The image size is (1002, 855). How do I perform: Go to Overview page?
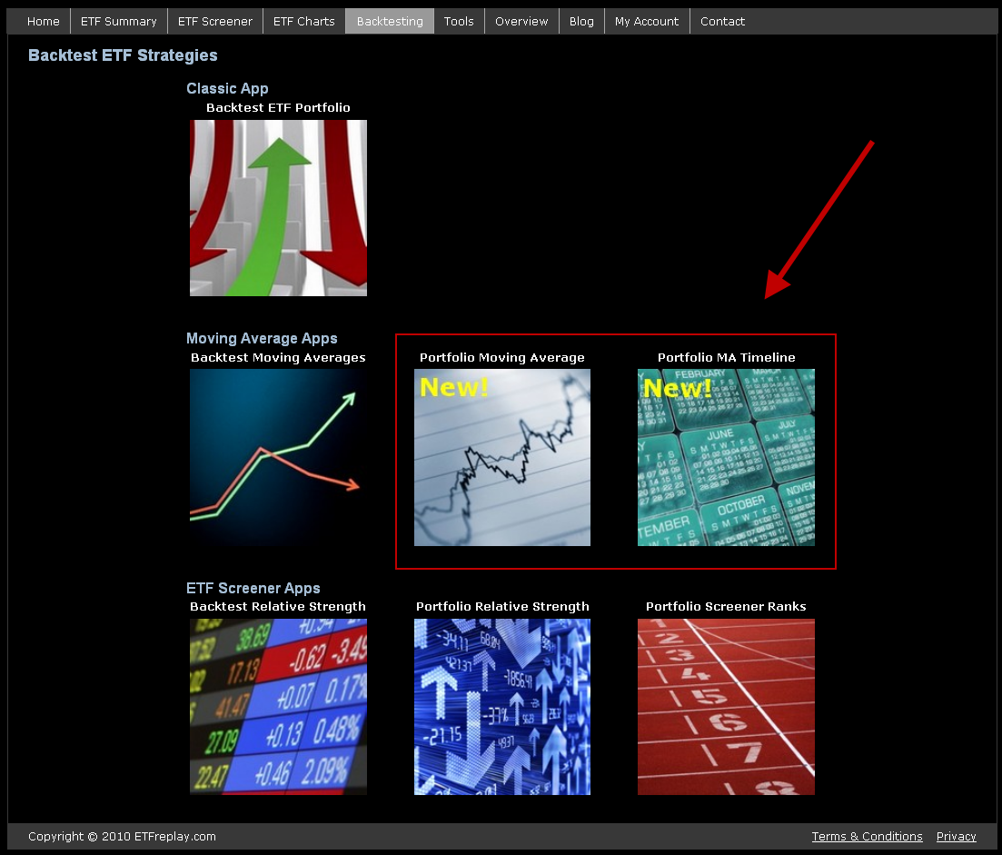pos(521,21)
